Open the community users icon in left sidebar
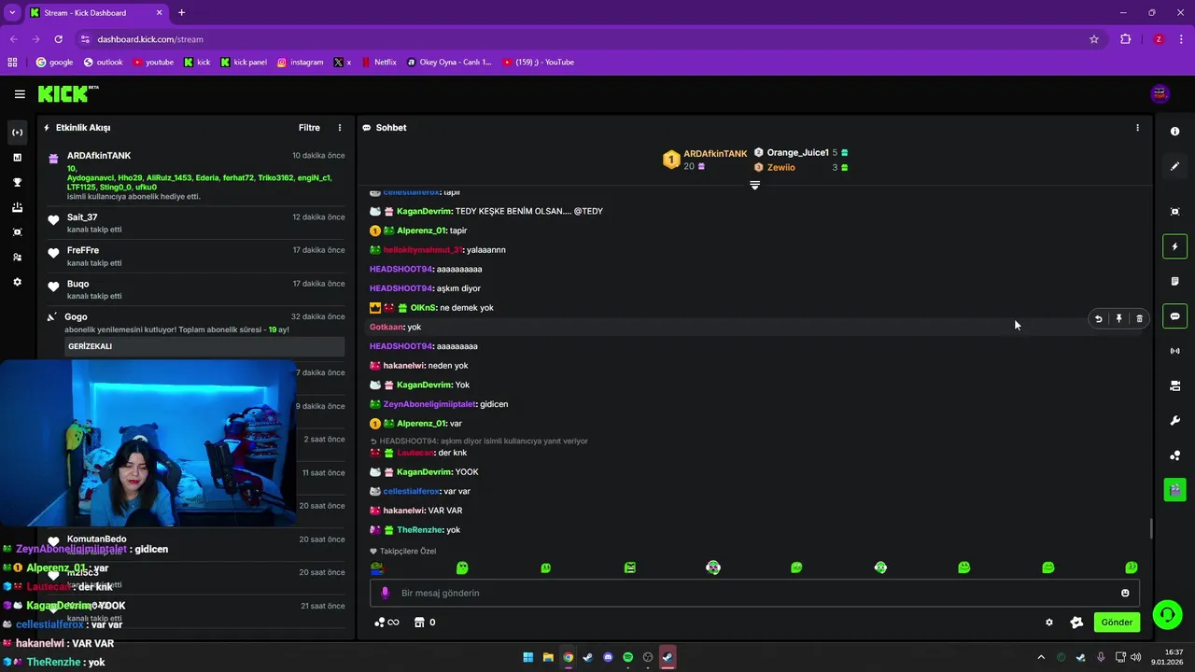The height and width of the screenshot is (672, 1195). coord(17,257)
